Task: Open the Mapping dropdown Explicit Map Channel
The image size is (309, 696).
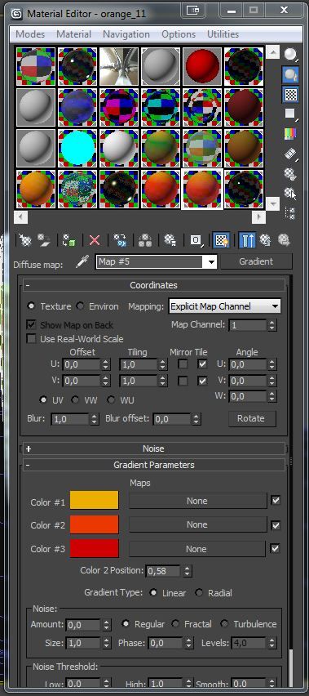Action: 224,306
